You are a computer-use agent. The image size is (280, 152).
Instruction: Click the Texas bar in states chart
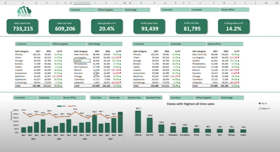161,129
